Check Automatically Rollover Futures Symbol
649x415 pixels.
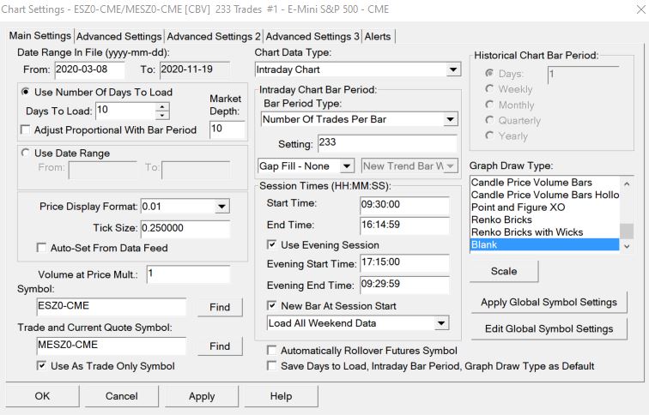(x=273, y=351)
